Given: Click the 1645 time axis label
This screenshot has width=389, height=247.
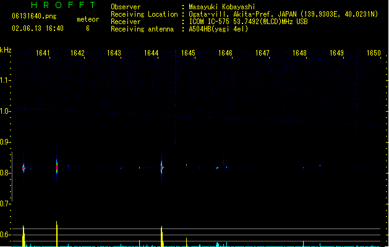Looking at the screenshot, I should point(188,53).
